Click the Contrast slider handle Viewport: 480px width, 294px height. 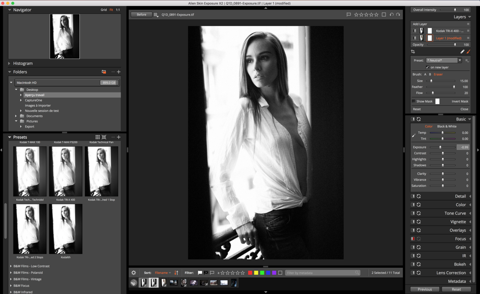click(443, 153)
